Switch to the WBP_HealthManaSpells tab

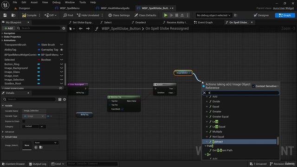coord(115,8)
